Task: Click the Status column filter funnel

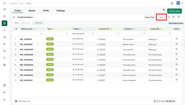Action: (x=92, y=34)
